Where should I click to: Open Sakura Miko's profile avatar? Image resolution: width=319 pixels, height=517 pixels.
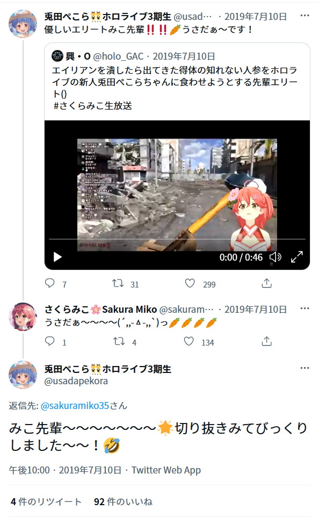click(x=23, y=317)
